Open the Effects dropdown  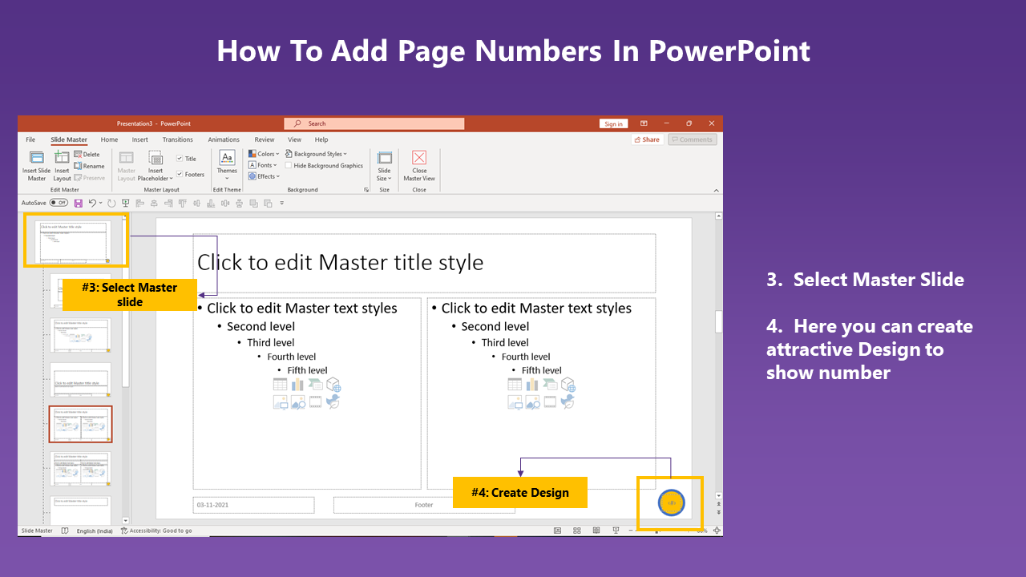click(264, 176)
